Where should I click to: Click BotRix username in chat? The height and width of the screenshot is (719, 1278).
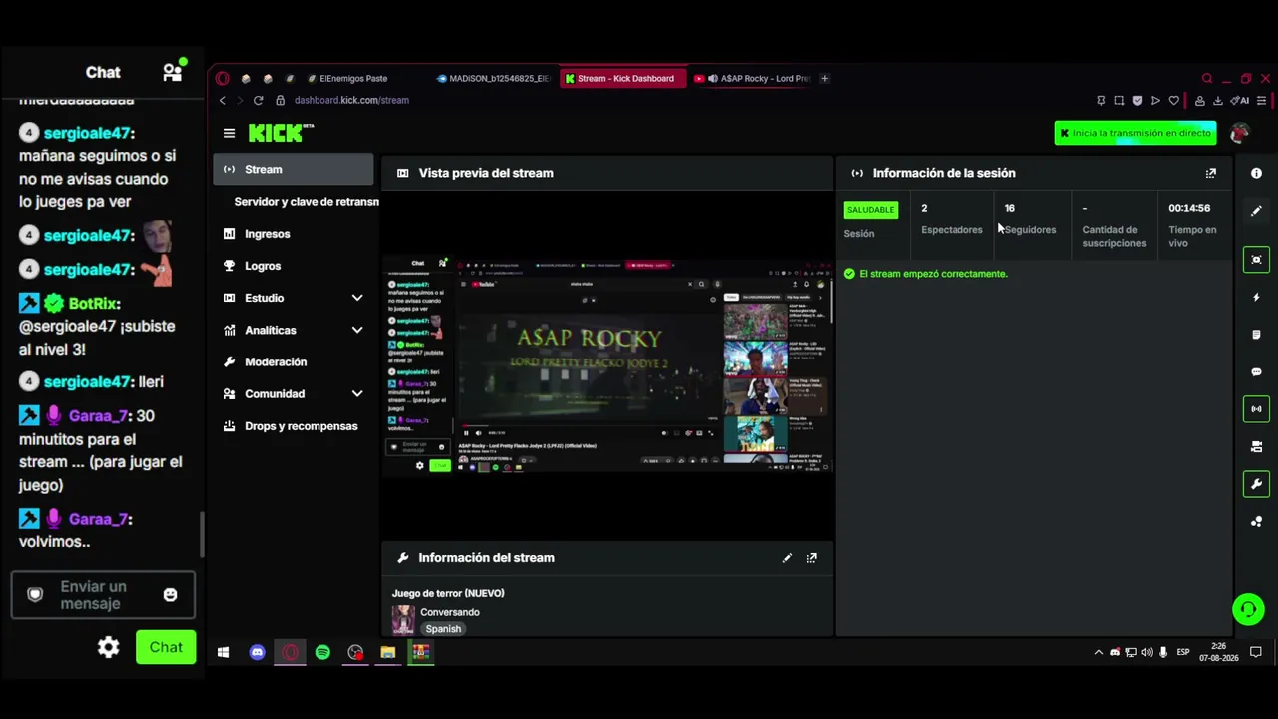pyautogui.click(x=94, y=303)
